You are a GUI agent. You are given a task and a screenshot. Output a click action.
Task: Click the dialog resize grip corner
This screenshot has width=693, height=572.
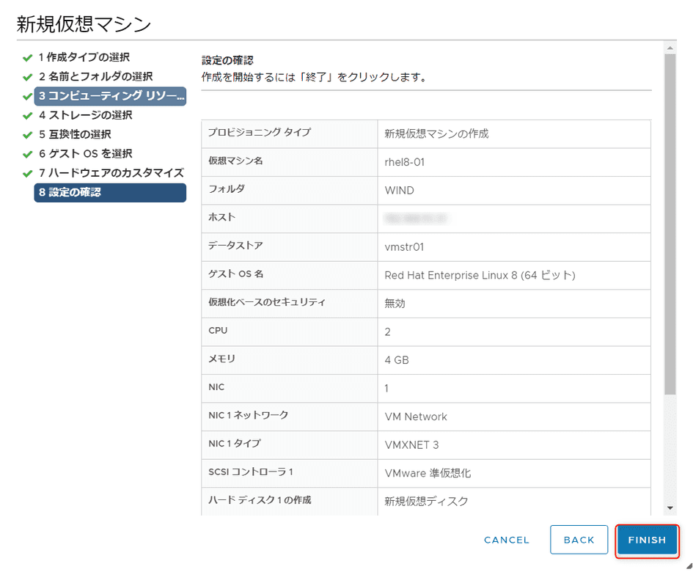click(x=689, y=566)
